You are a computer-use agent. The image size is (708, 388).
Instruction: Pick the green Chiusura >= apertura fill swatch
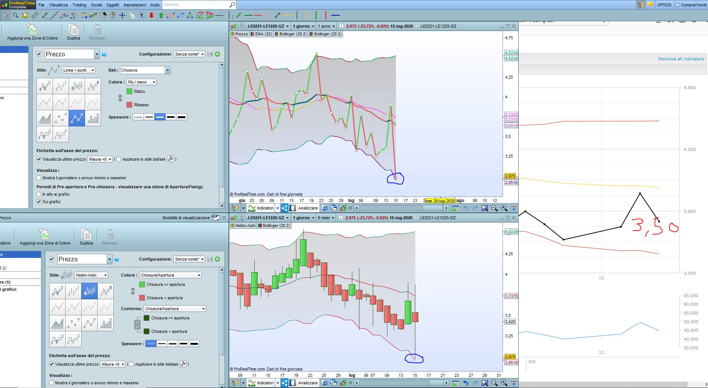[x=142, y=284]
